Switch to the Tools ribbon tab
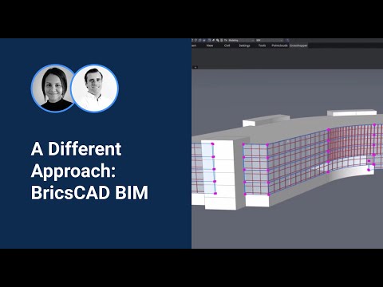 262,45
